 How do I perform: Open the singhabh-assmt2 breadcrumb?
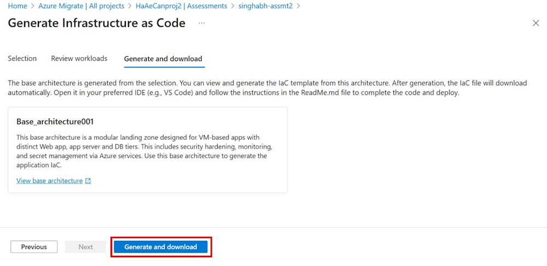point(265,6)
